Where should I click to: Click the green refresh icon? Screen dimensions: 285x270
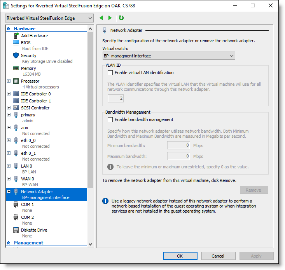(121, 18)
